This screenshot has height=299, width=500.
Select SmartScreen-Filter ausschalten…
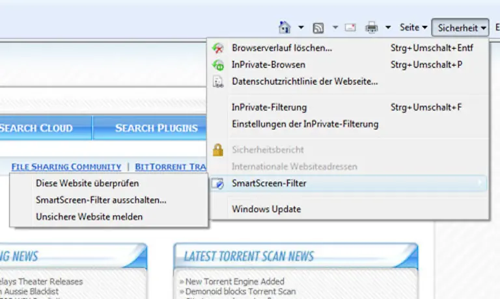(109, 200)
